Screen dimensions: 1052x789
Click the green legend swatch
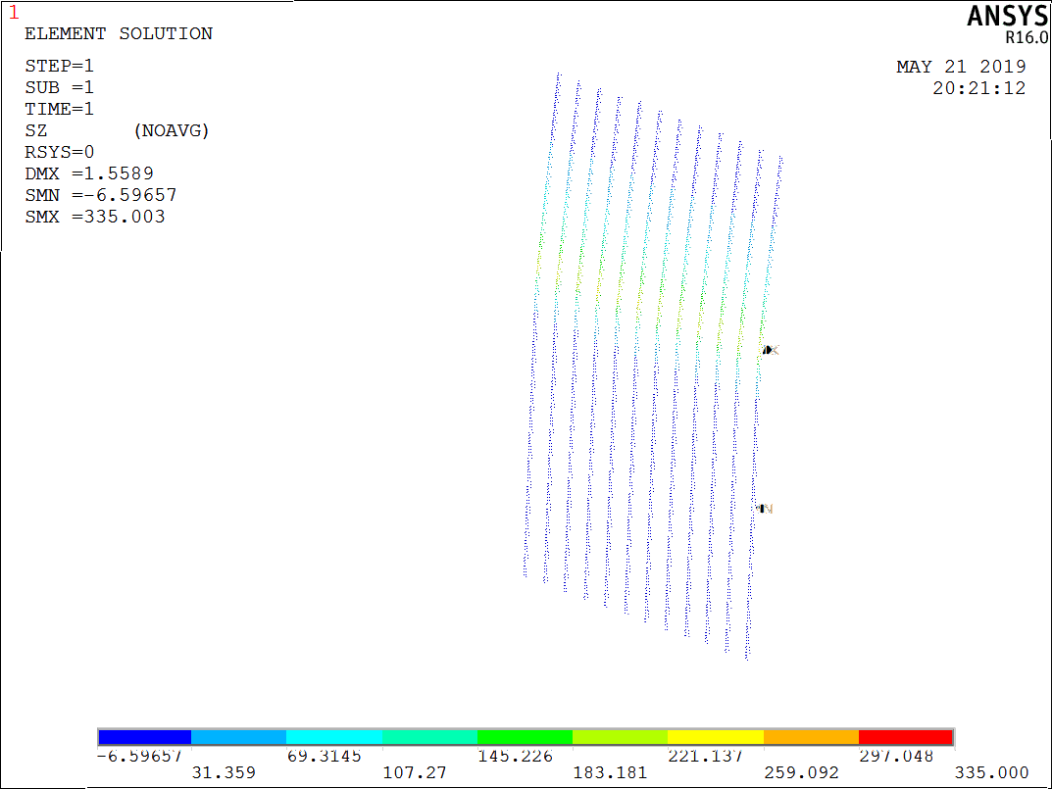click(x=525, y=737)
